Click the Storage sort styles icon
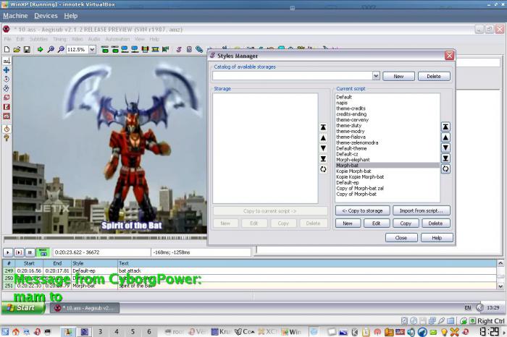 pyautogui.click(x=323, y=169)
